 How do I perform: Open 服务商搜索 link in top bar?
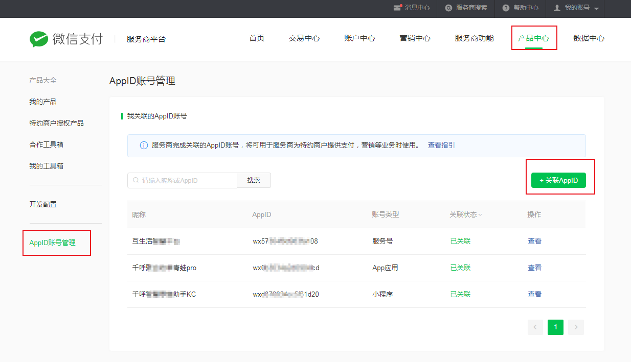[471, 8]
